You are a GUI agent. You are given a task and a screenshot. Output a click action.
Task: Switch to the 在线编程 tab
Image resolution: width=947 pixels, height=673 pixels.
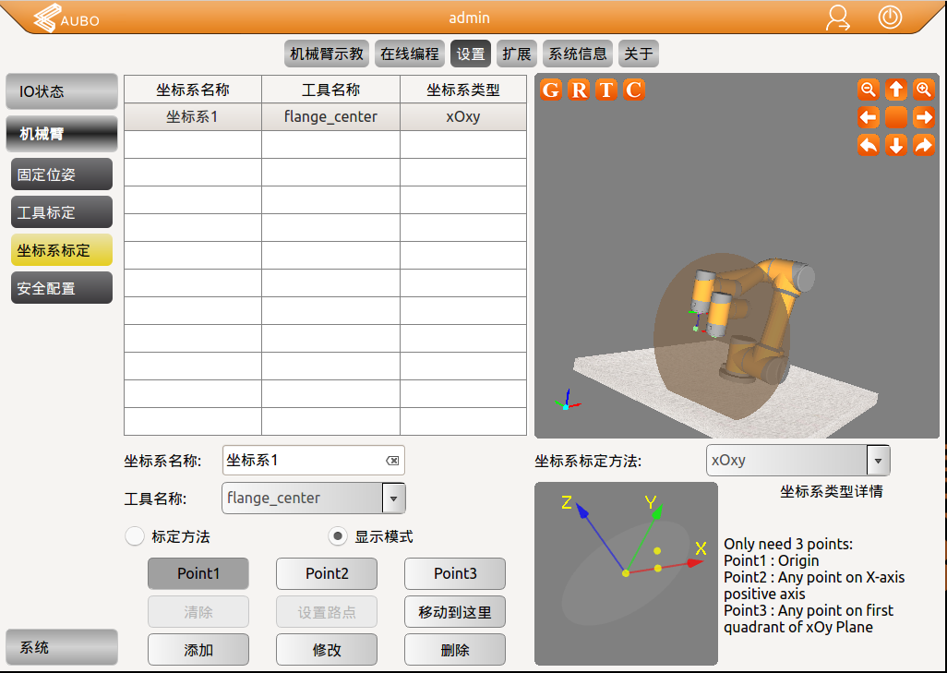[410, 54]
